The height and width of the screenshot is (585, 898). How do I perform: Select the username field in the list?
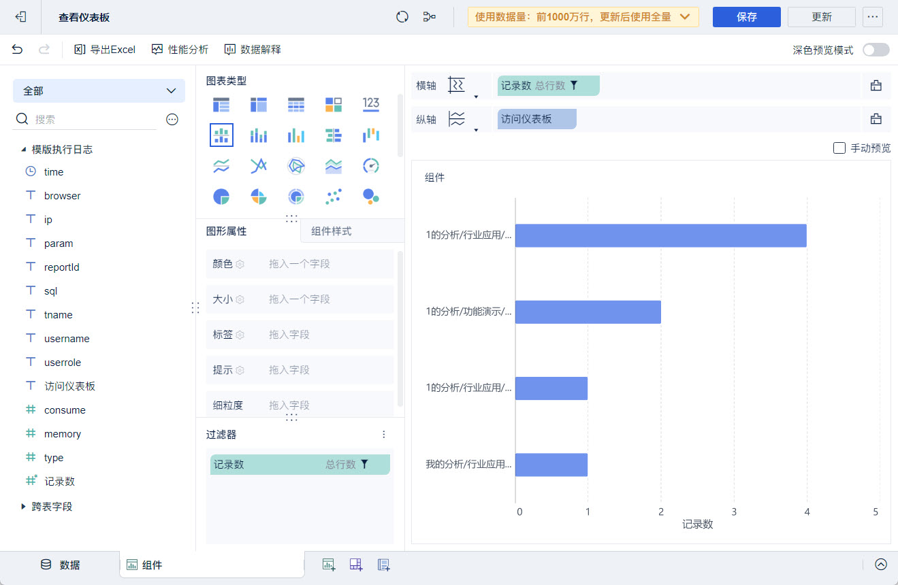(67, 339)
